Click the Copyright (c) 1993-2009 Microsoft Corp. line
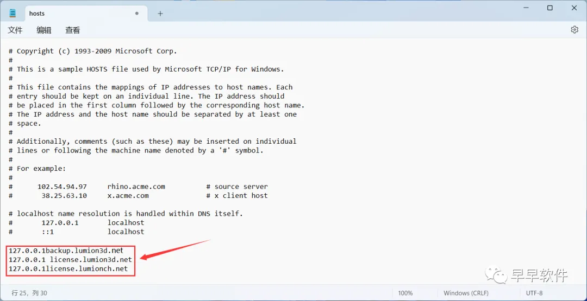Image resolution: width=587 pixels, height=301 pixels. pos(92,51)
